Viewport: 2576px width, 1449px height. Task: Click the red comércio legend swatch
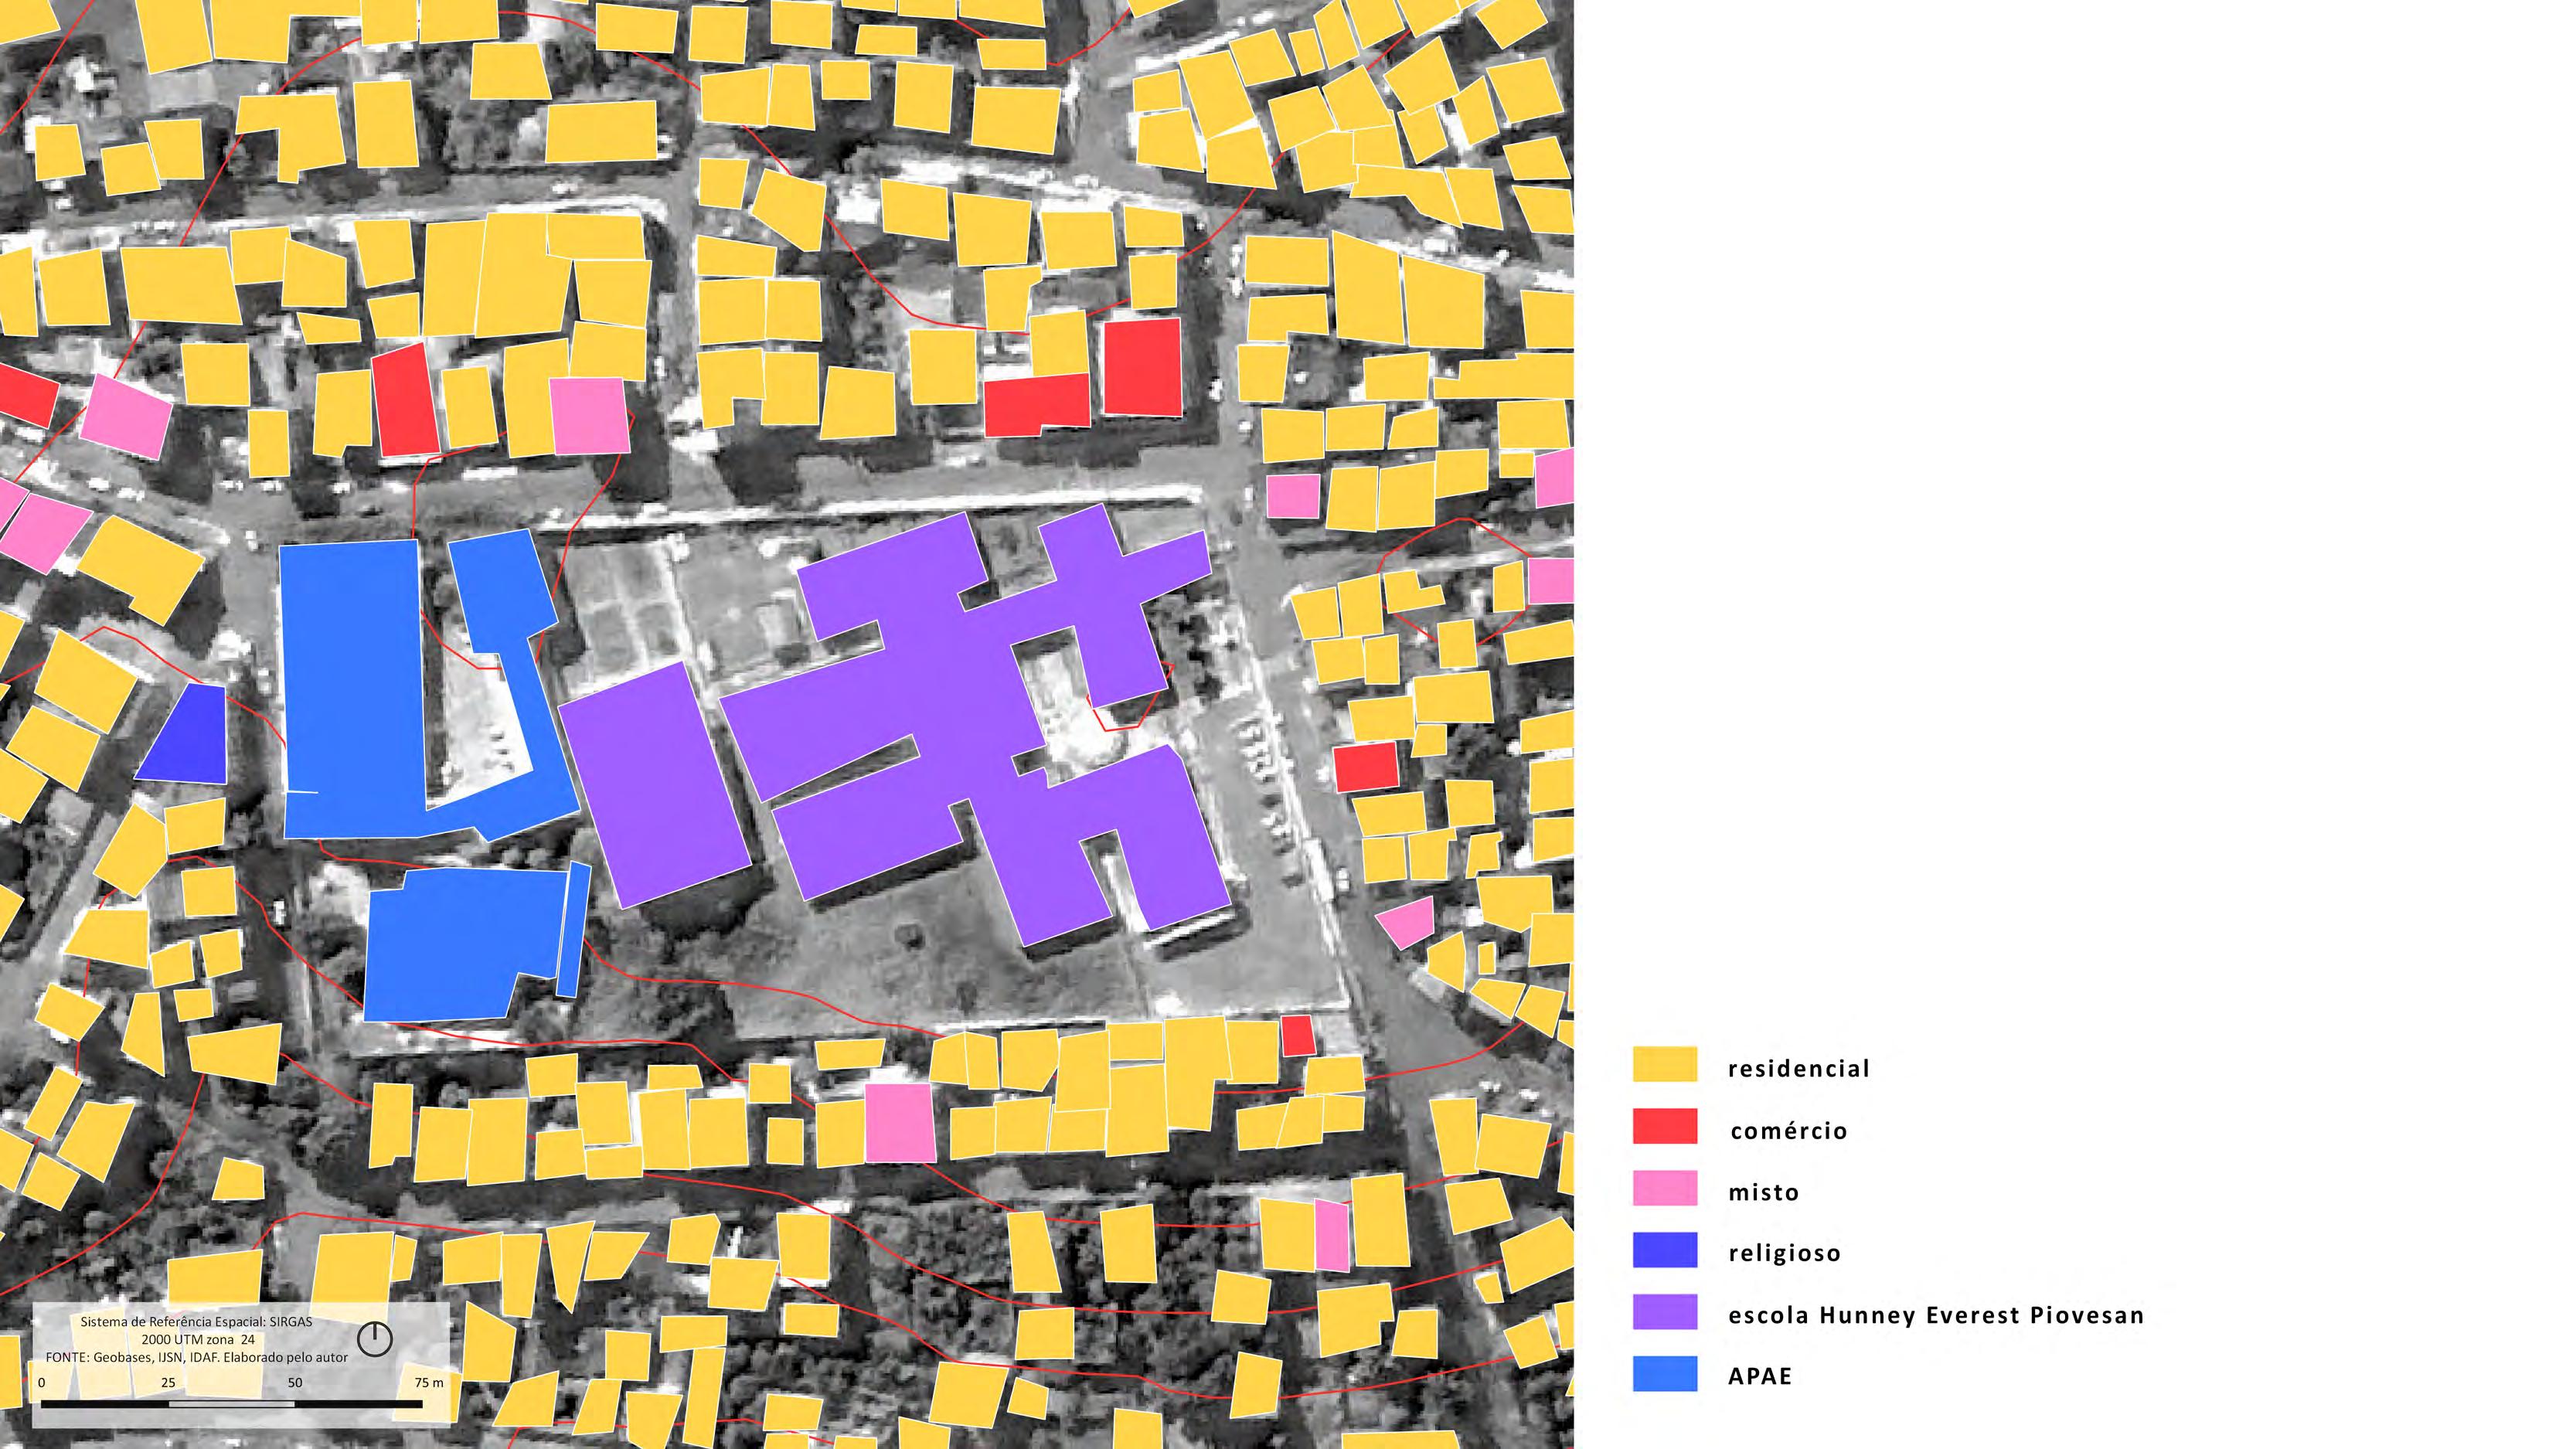coord(1664,1126)
